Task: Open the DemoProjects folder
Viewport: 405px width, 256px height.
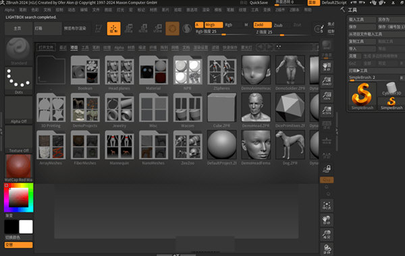Action: [85, 108]
